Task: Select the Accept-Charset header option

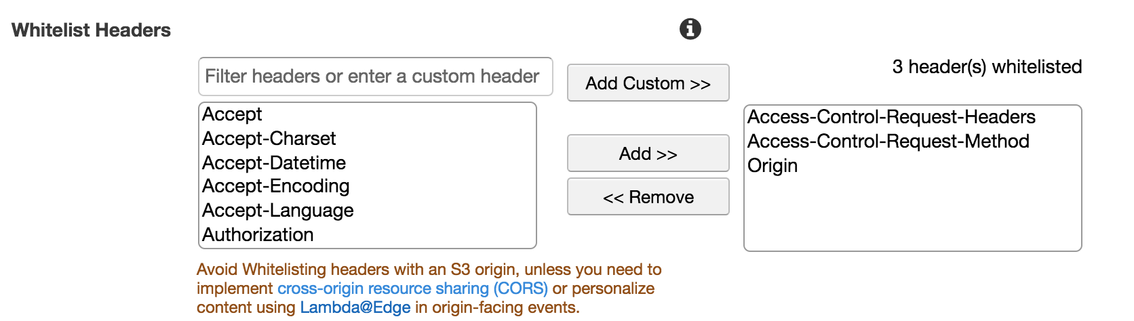Action: pyautogui.click(x=368, y=138)
